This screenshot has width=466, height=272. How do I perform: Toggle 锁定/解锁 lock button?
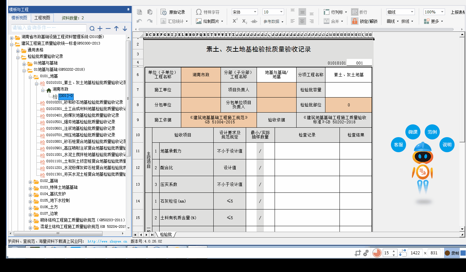pos(364,21)
